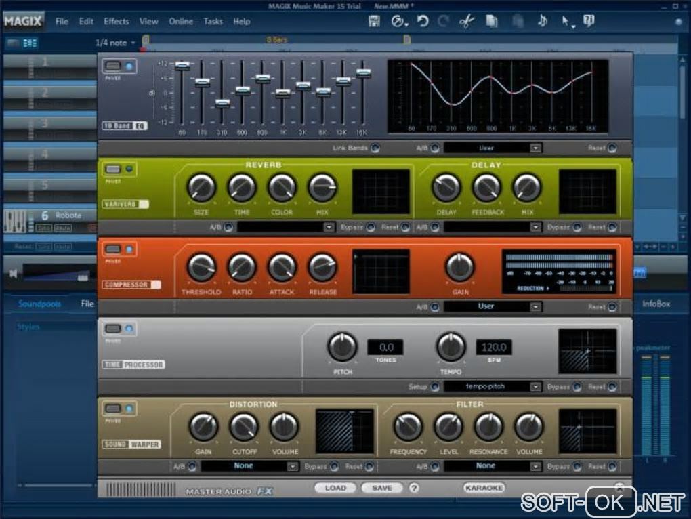Image resolution: width=691 pixels, height=519 pixels.
Task: Select the mouse pointer mode tool
Action: point(565,21)
